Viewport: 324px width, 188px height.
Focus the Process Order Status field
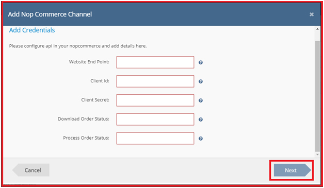click(155, 138)
